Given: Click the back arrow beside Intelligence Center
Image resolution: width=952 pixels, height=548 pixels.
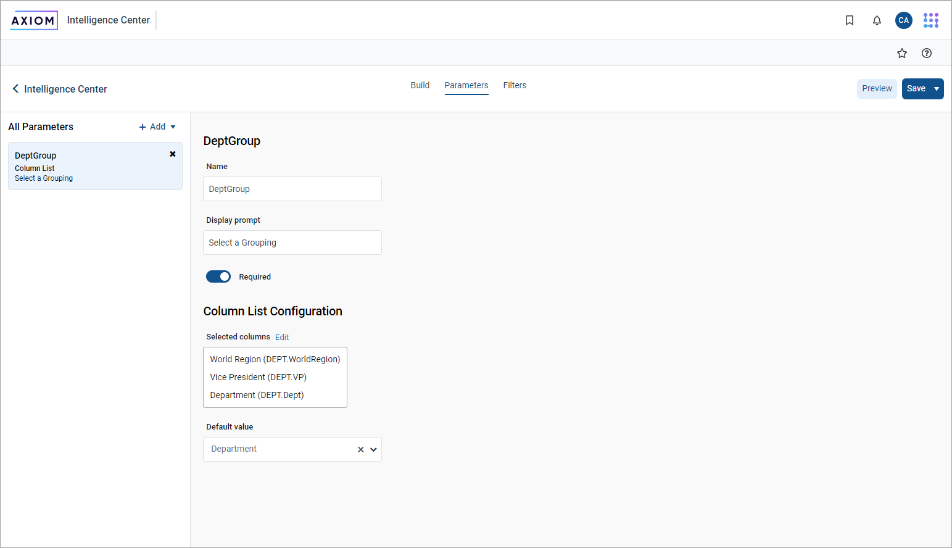Looking at the screenshot, I should pos(15,89).
